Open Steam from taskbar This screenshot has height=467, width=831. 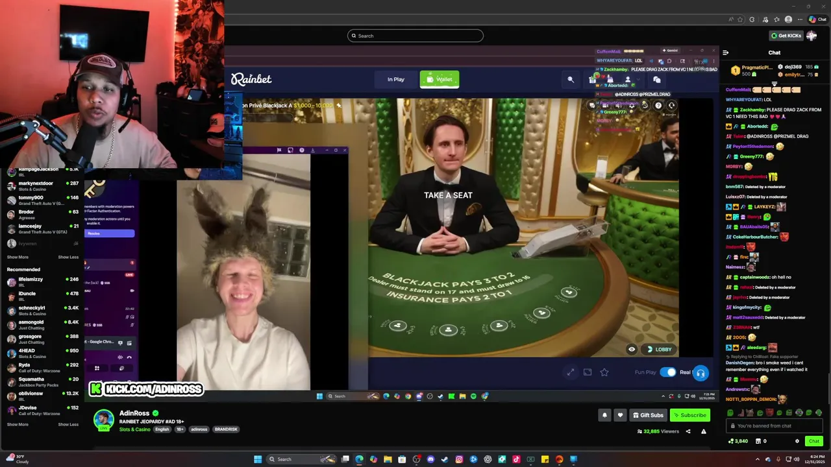pyautogui.click(x=445, y=459)
